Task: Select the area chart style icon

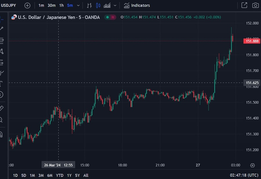Action: pyautogui.click(x=107, y=5)
